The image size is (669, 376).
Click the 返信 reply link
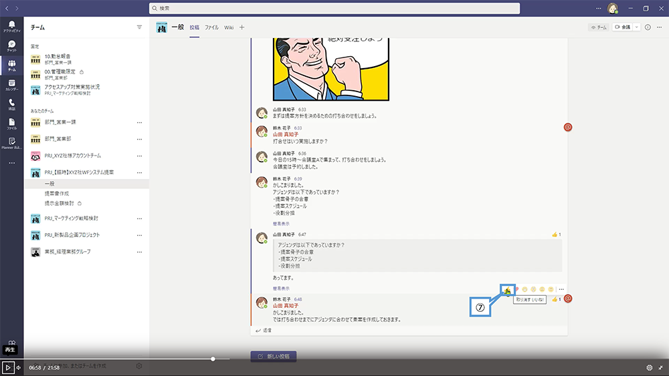pyautogui.click(x=264, y=331)
